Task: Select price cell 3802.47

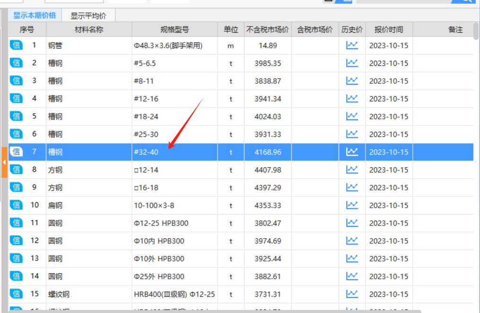Action: click(x=268, y=223)
